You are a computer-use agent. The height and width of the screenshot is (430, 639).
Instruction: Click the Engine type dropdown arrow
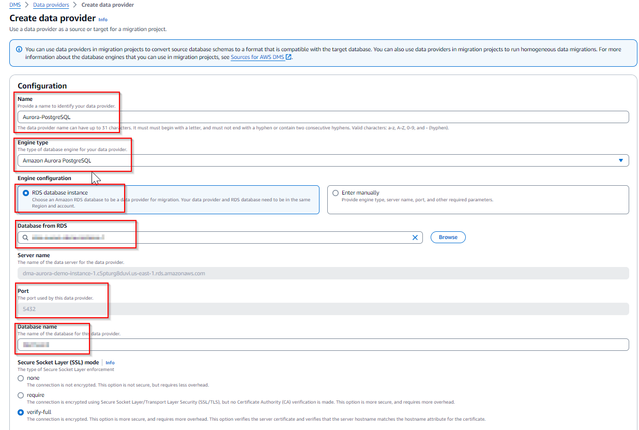[x=621, y=160]
